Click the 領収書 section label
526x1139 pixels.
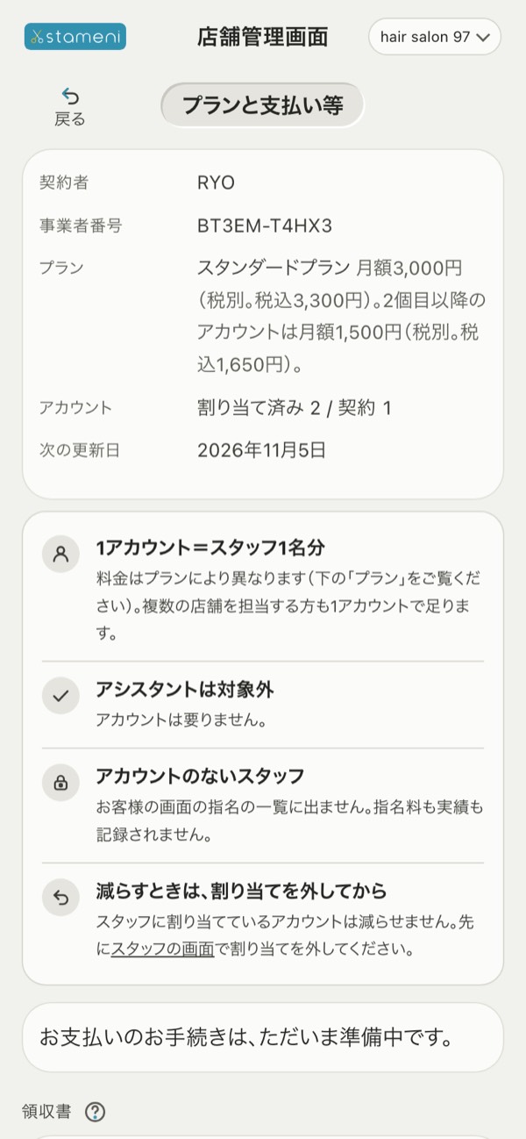[x=46, y=1112]
